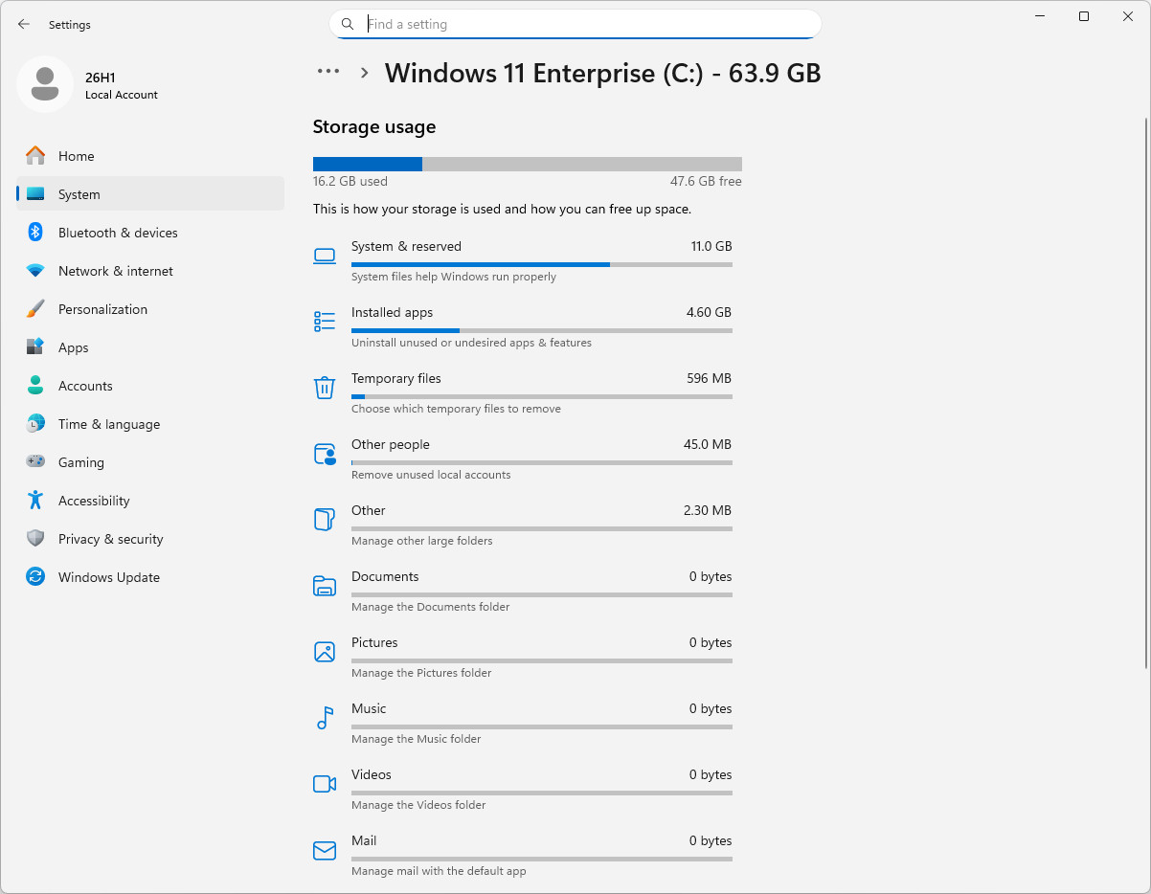Click 'Manage the Music folder' text

pos(417,739)
